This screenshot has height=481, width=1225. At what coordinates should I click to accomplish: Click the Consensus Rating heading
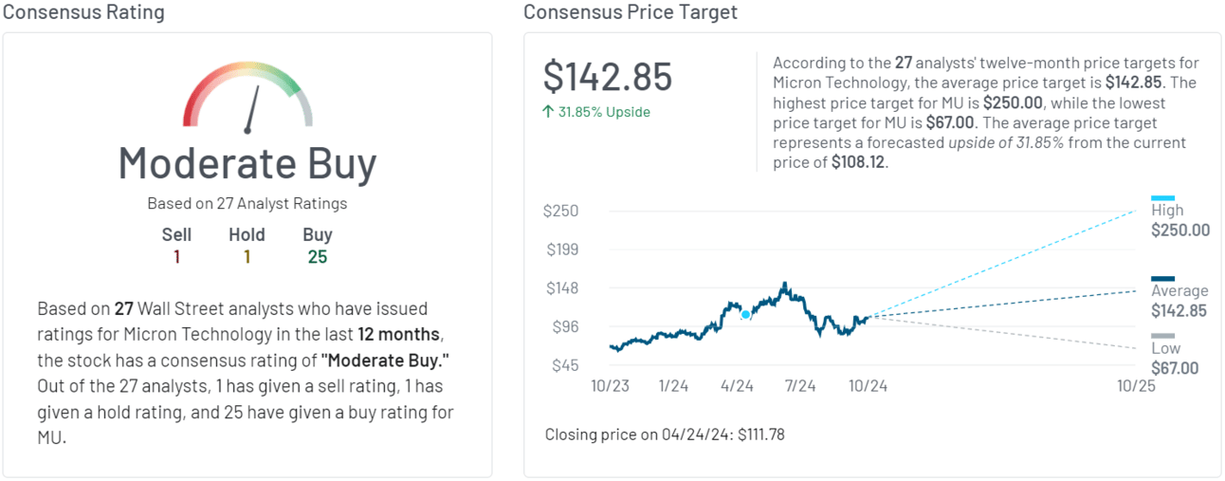tap(82, 12)
